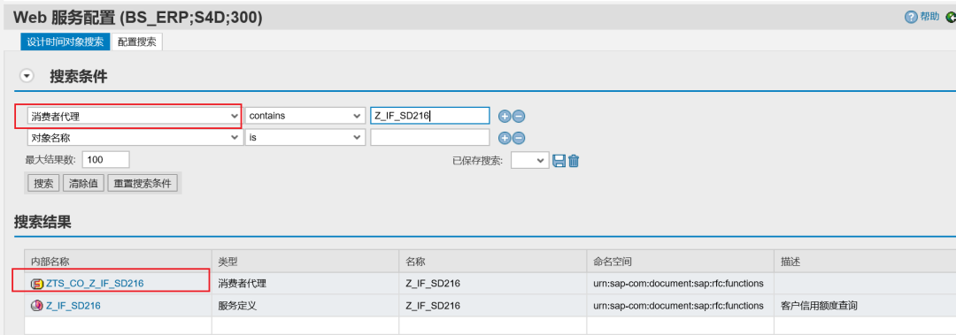Select the namespace cell in the 消费者代理 row

pyautogui.click(x=681, y=283)
